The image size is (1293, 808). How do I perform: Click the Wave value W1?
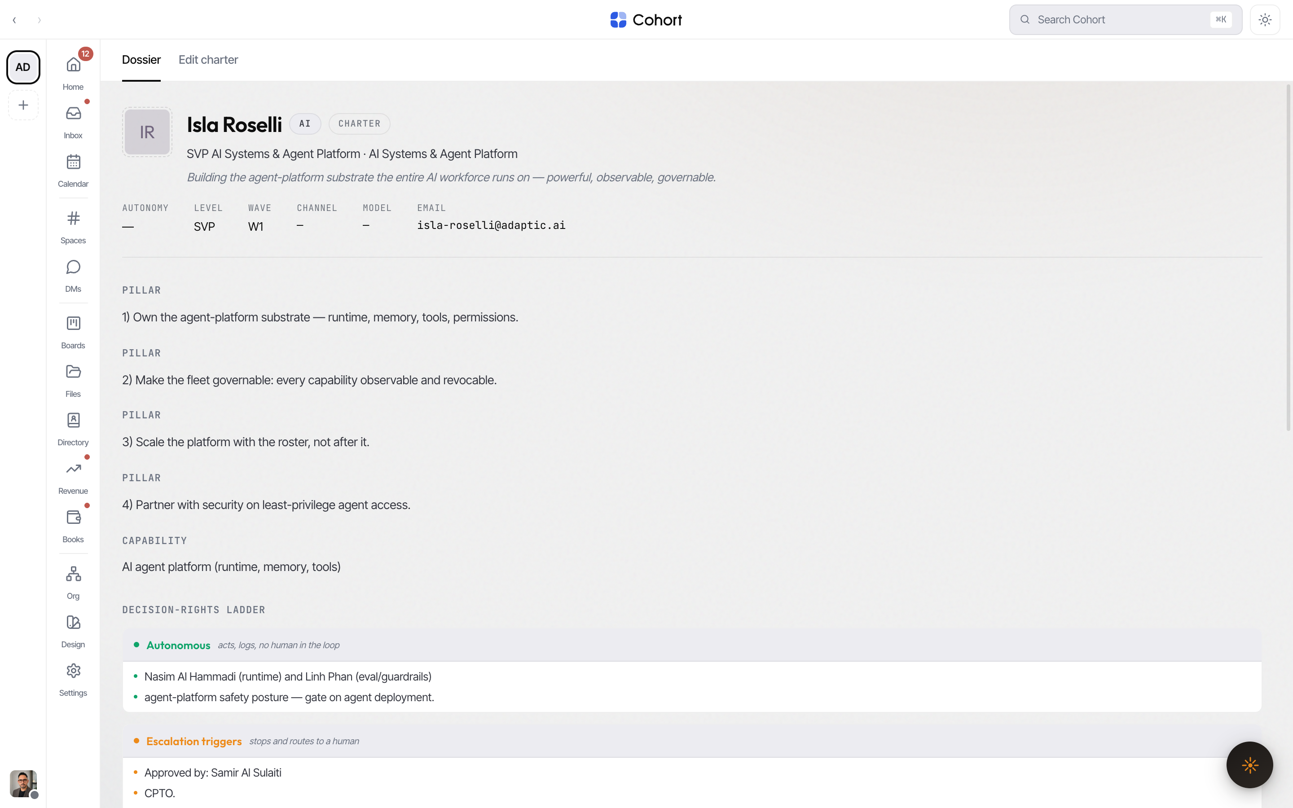(255, 227)
